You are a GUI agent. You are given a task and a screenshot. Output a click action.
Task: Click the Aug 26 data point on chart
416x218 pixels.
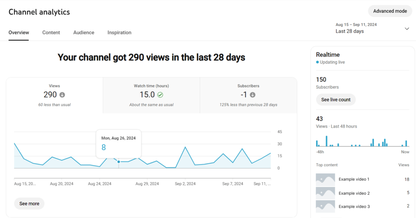pyautogui.click(x=119, y=162)
